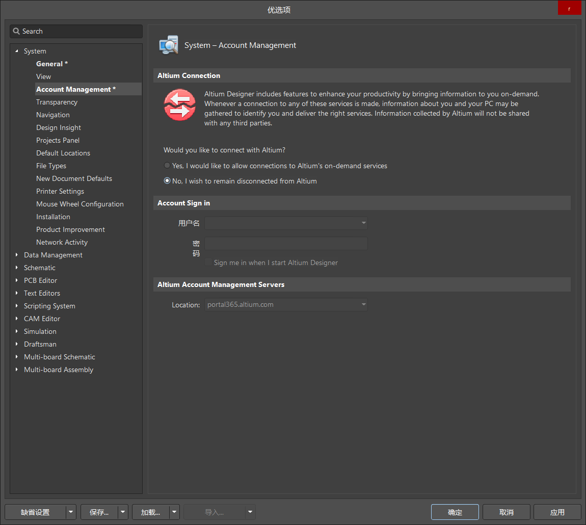Screen dimensions: 586x525
Task: Click the Account Management page icon
Action: (169, 45)
